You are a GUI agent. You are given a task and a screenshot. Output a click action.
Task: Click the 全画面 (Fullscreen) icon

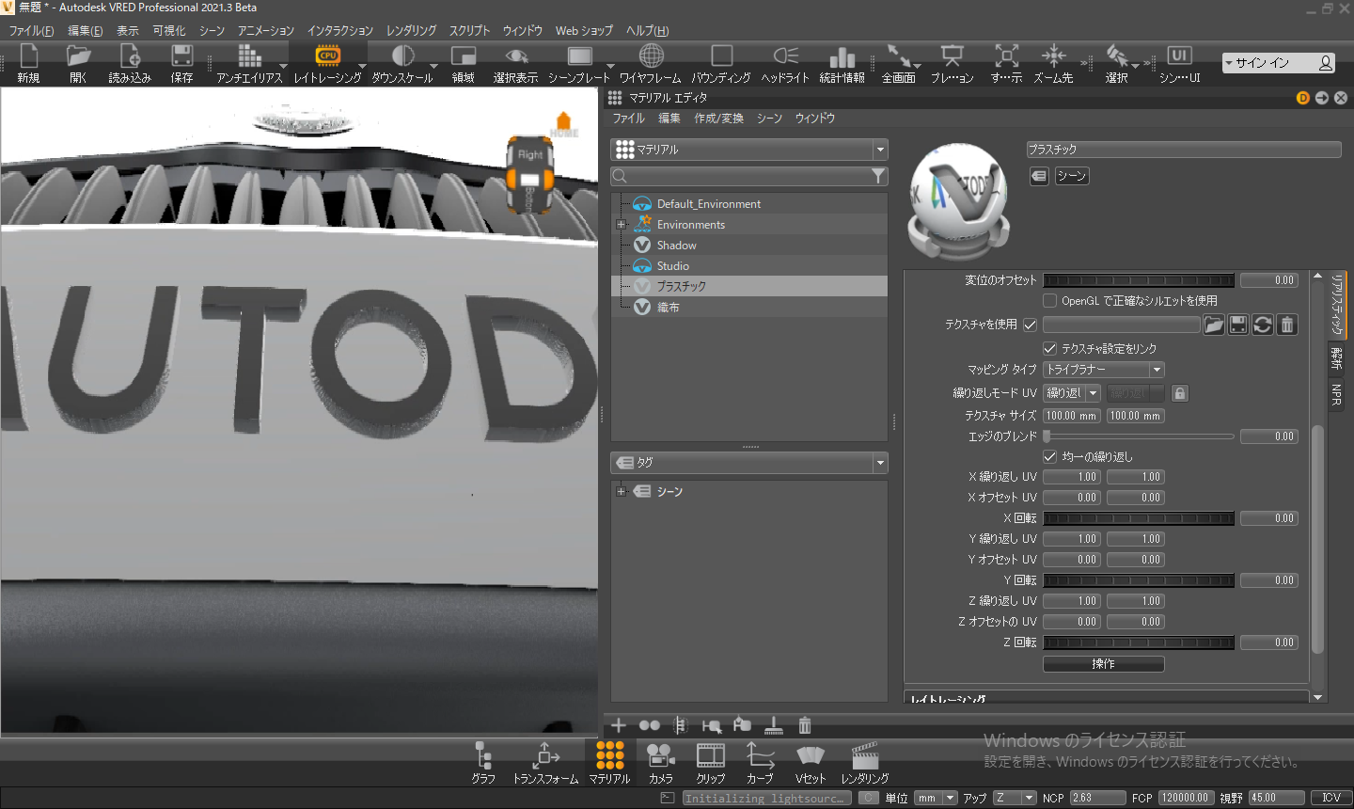[899, 56]
